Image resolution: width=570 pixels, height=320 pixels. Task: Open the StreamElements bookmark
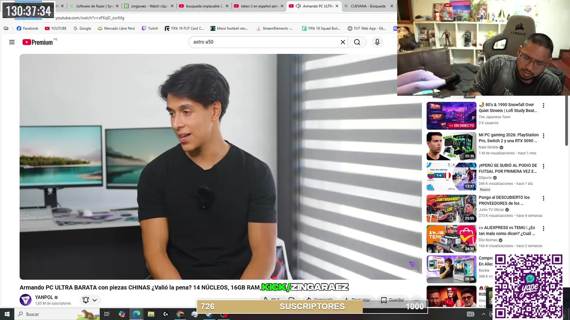click(274, 28)
